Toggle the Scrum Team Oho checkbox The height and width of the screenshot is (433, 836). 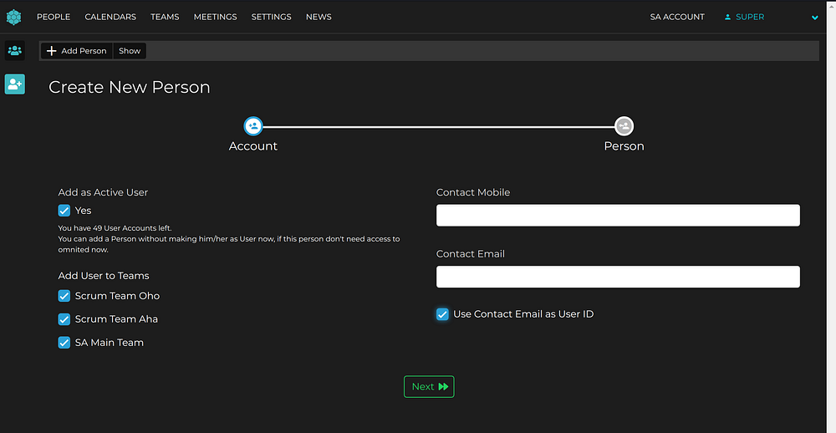click(64, 296)
